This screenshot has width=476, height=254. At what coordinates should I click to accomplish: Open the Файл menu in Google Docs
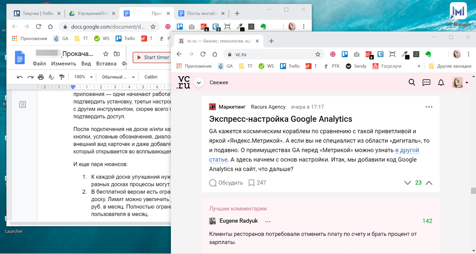pos(39,63)
